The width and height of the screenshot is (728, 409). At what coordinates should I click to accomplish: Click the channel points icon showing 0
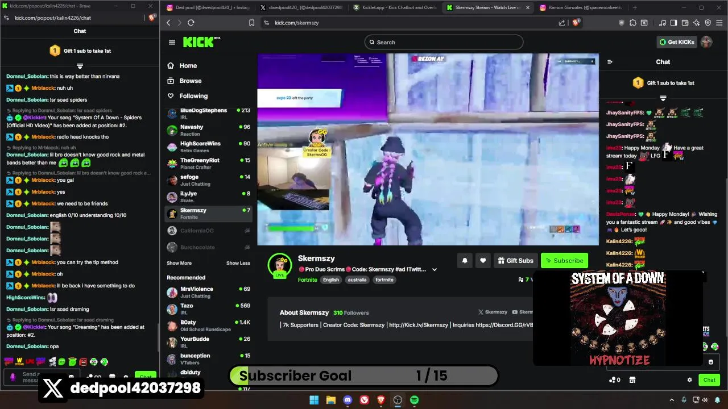[x=614, y=380]
